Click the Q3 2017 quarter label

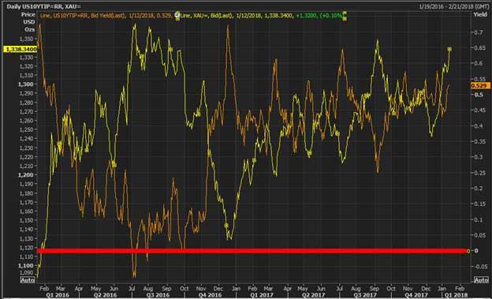[365, 295]
